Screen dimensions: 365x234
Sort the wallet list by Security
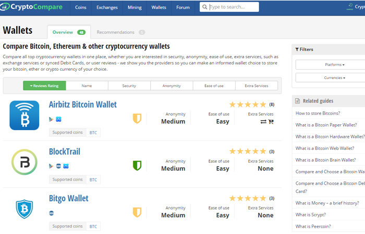[129, 86]
